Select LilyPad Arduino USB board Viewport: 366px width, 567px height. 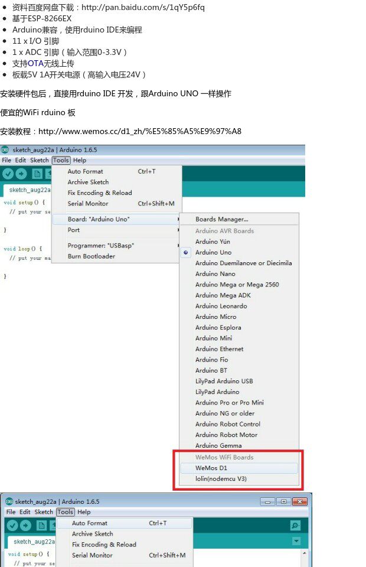pos(239,381)
